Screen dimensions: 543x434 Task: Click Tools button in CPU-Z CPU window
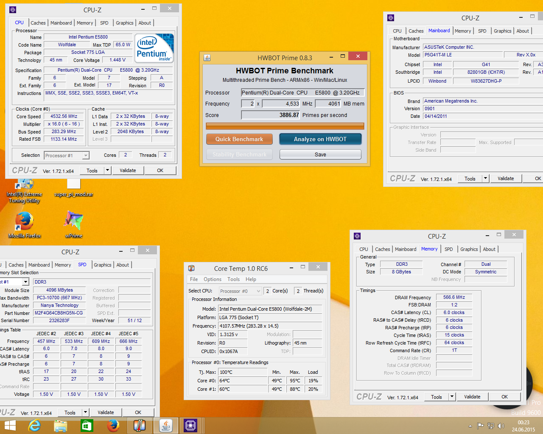point(92,170)
